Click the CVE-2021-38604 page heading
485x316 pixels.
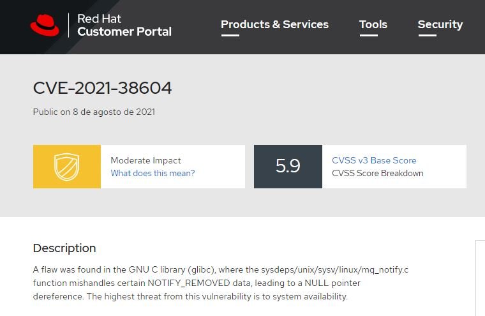point(102,88)
